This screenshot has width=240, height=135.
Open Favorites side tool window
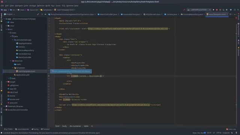click(1, 100)
